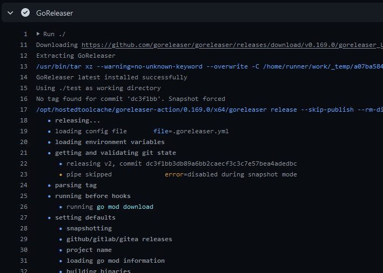This screenshot has width=383, height=273.
Task: Click the GoReleaser success checkmark icon
Action: (x=25, y=13)
